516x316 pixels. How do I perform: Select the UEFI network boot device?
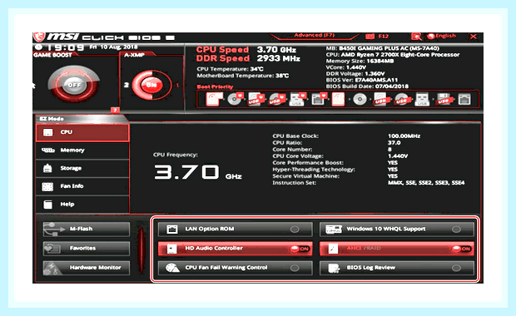point(319,99)
